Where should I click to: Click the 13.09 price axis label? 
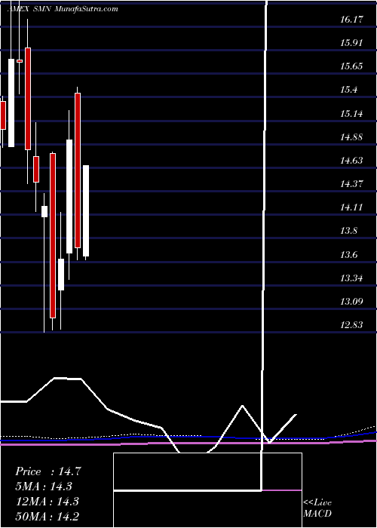352,301
